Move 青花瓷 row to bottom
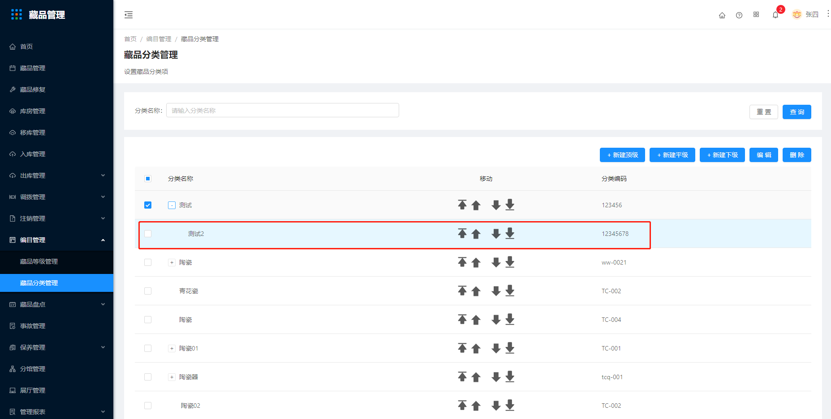Screen dimensions: 831x419 click(x=510, y=291)
